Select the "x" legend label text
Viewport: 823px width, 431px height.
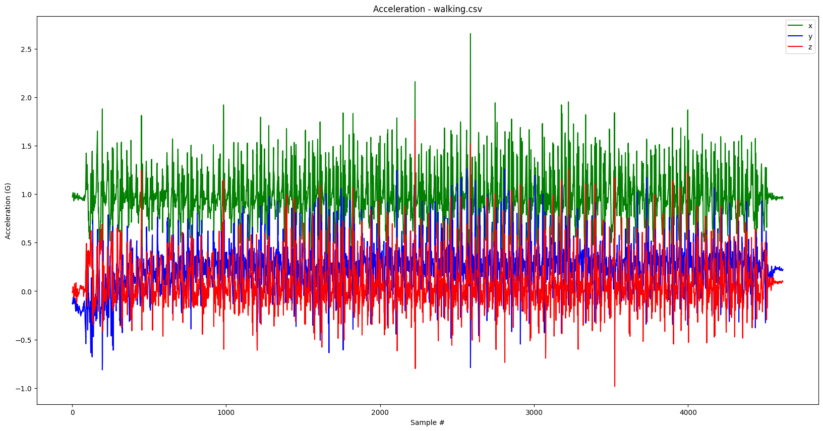[x=810, y=26]
